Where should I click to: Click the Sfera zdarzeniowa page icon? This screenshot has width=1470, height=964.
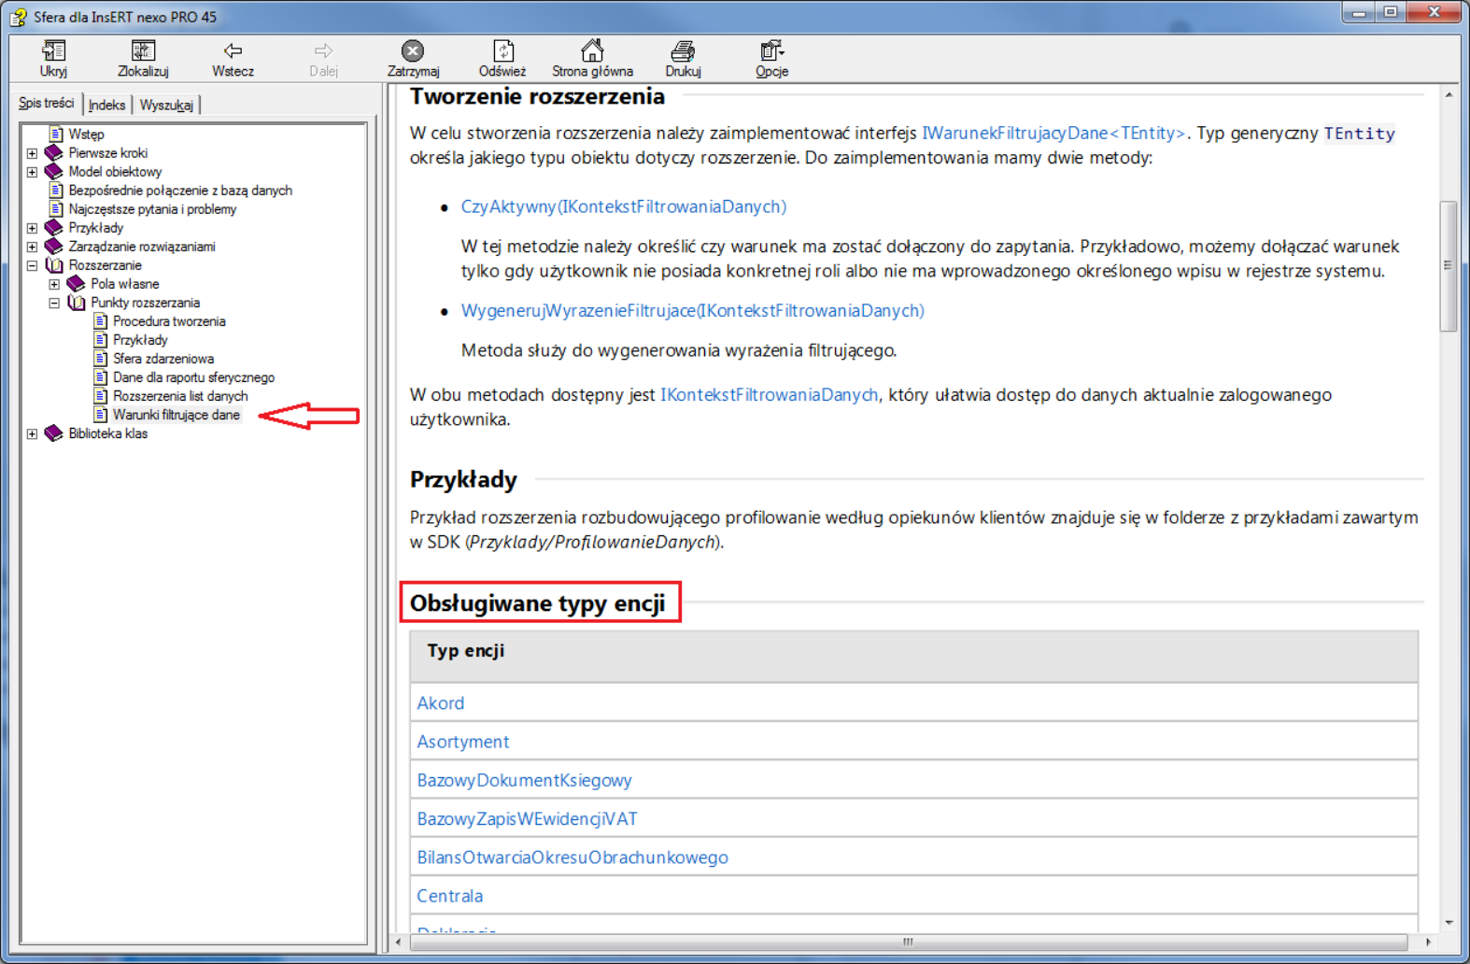click(101, 359)
